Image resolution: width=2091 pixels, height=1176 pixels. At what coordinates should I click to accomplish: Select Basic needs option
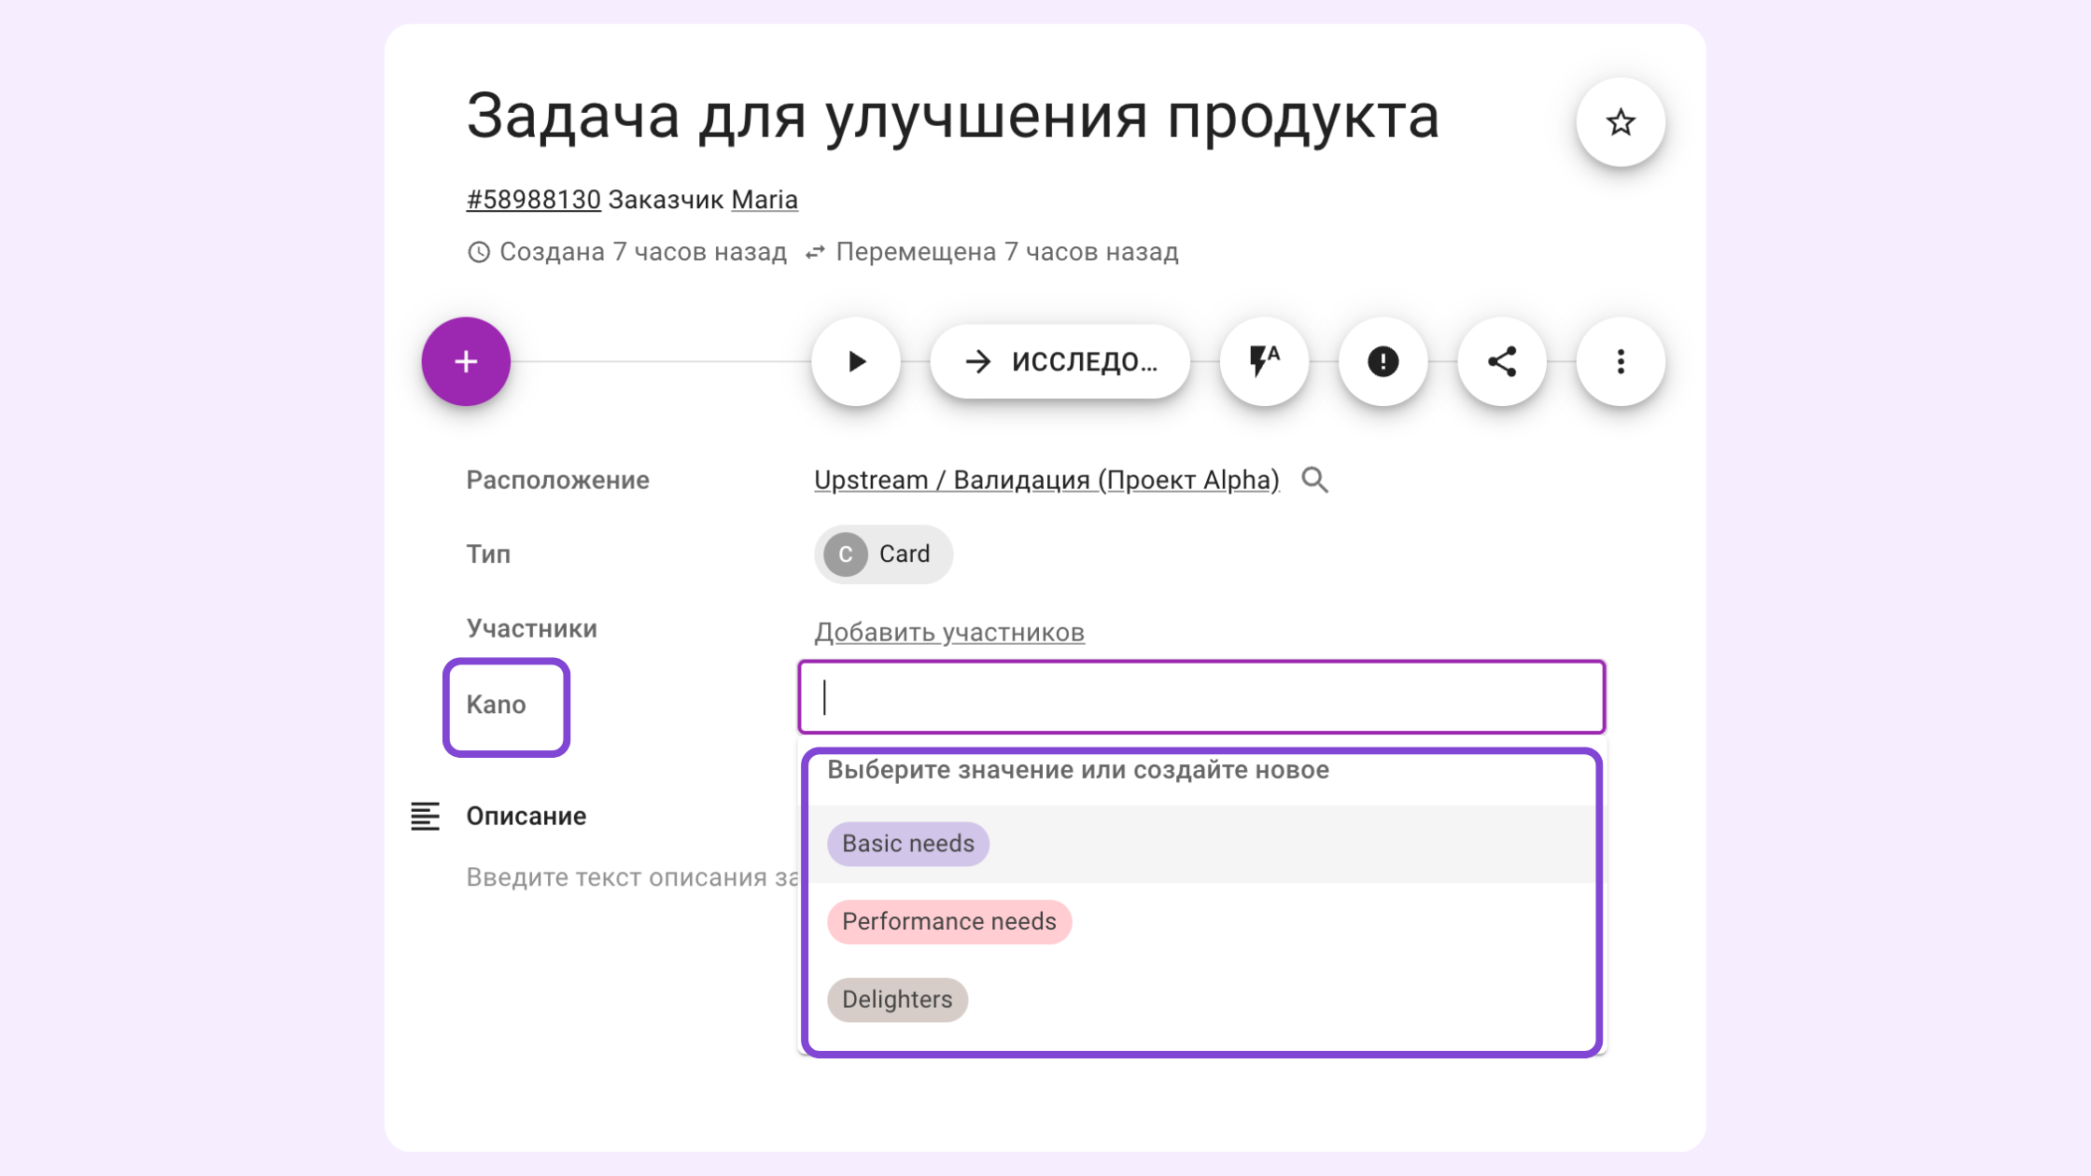click(907, 844)
